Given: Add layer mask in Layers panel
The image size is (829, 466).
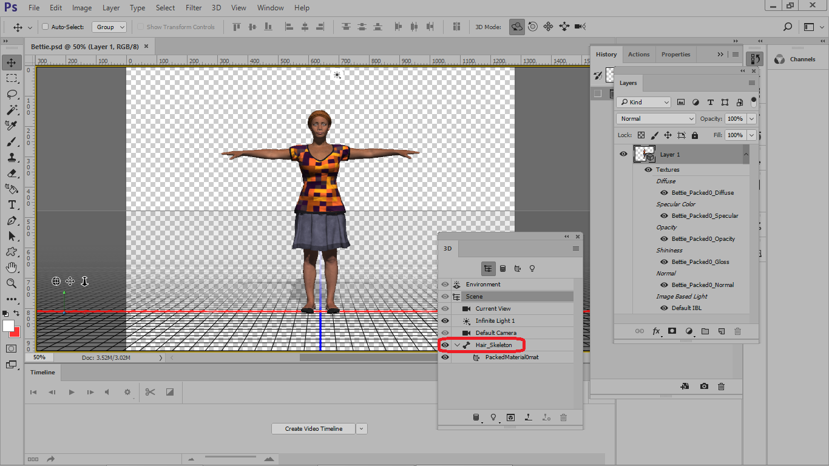Looking at the screenshot, I should 672,331.
